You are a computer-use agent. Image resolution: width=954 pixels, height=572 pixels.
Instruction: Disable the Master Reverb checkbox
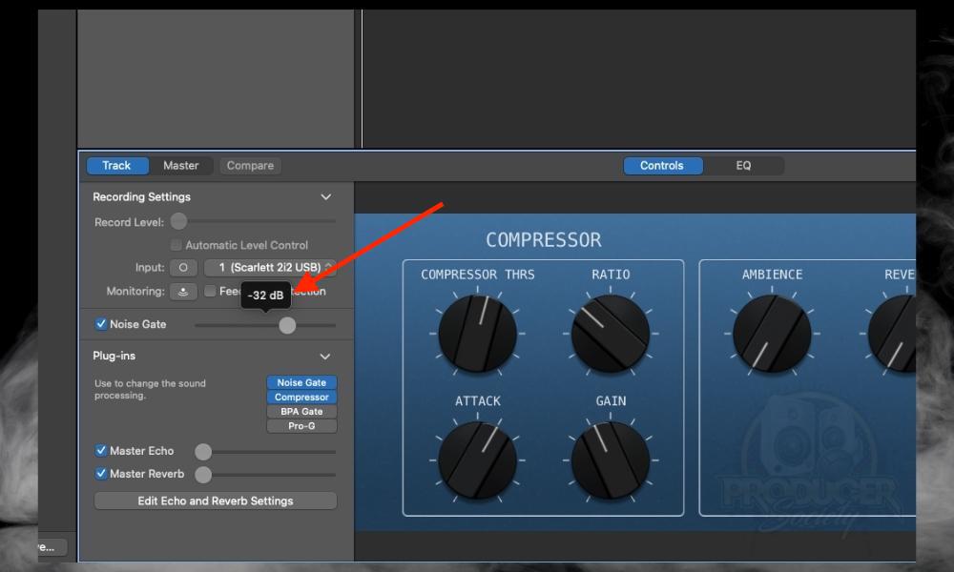101,474
